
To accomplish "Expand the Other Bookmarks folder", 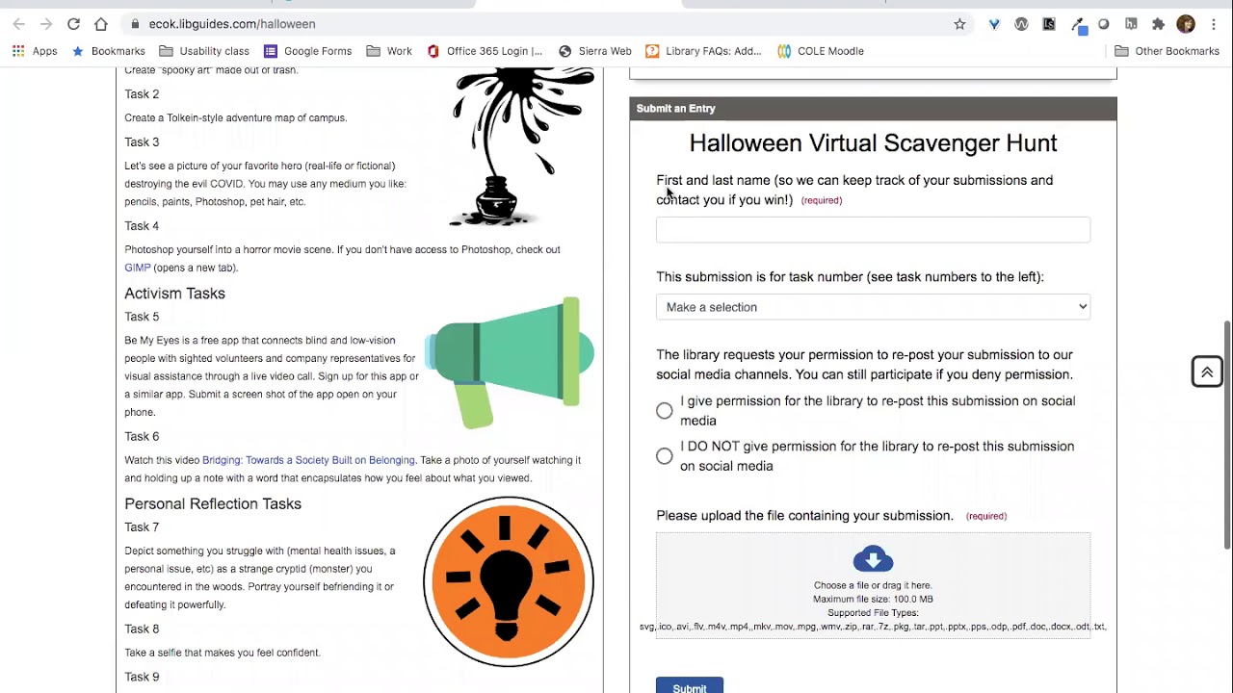I will (1167, 51).
